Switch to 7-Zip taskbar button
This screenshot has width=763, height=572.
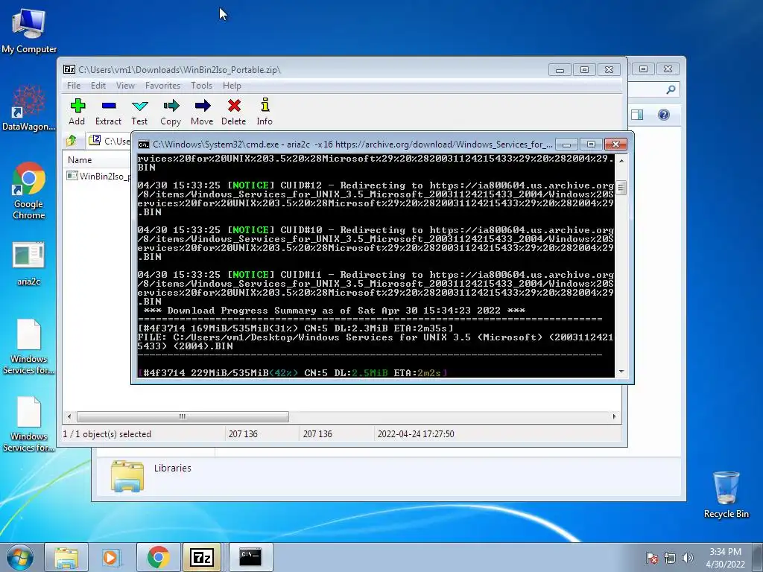(202, 557)
